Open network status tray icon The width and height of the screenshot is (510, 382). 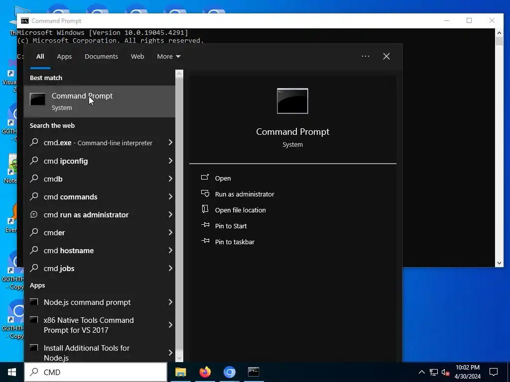coord(434,372)
